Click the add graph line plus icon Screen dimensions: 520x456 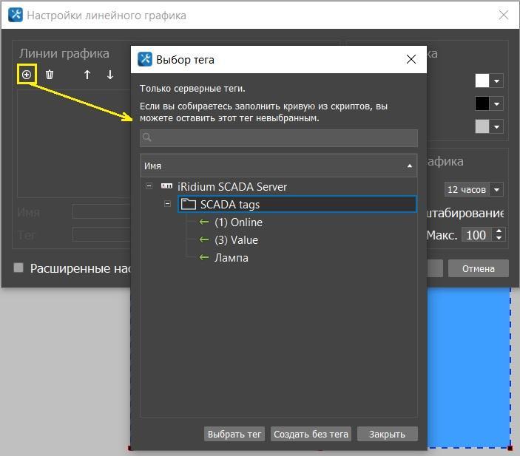(27, 74)
